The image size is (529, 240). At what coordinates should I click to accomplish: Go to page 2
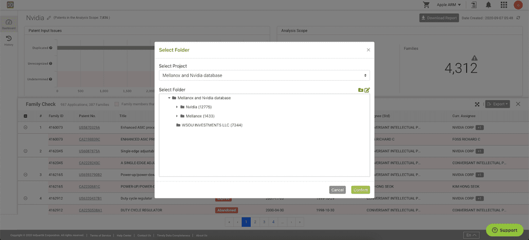(256, 222)
